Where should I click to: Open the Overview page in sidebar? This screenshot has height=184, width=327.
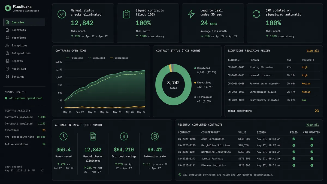(24, 22)
